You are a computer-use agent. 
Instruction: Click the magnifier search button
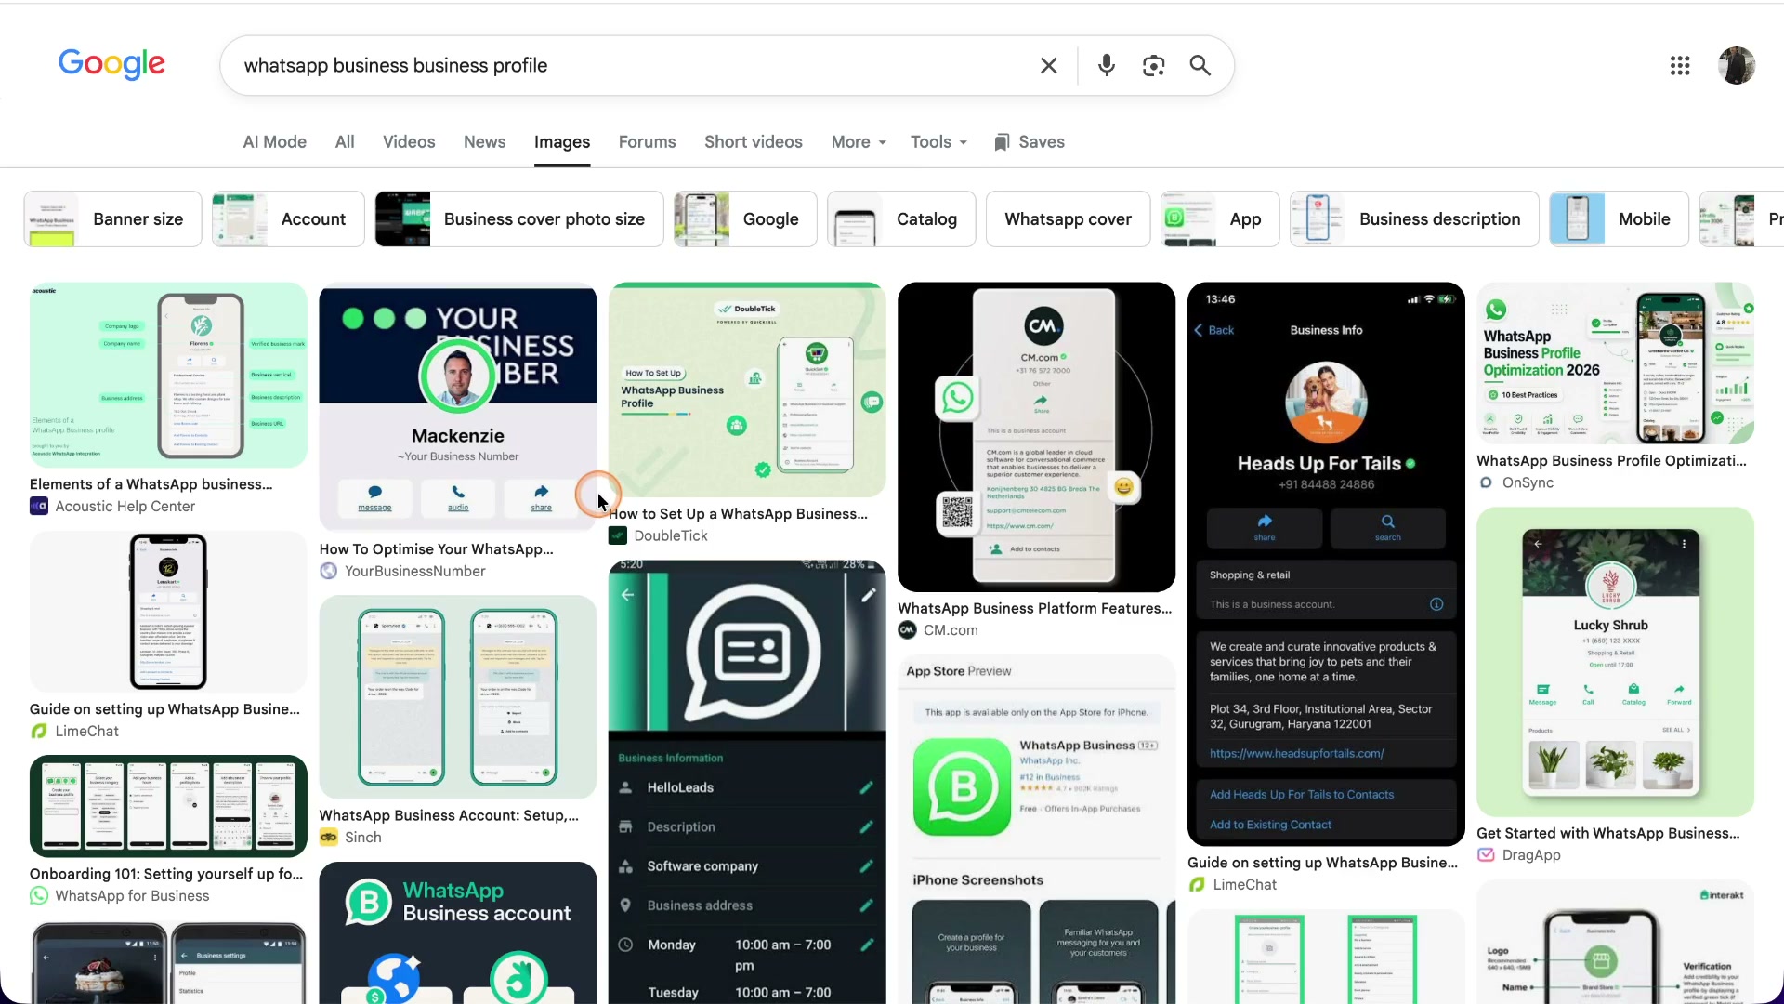(1200, 66)
